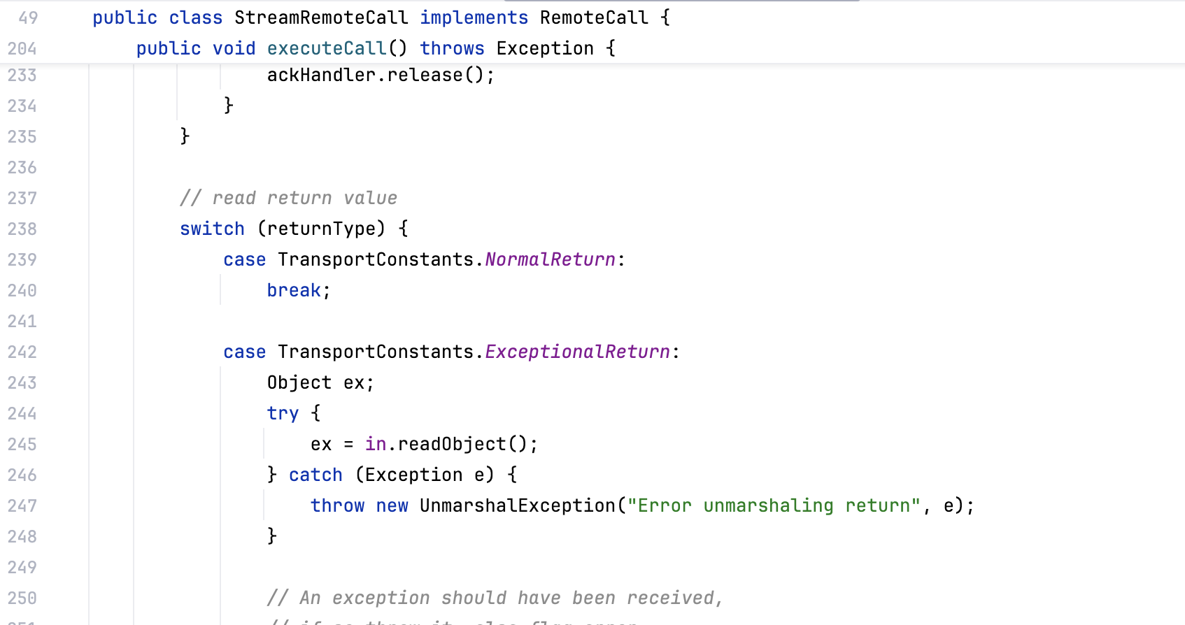Viewport: 1185px width, 625px height.
Task: Click the "read return value" comment
Action: tap(288, 198)
